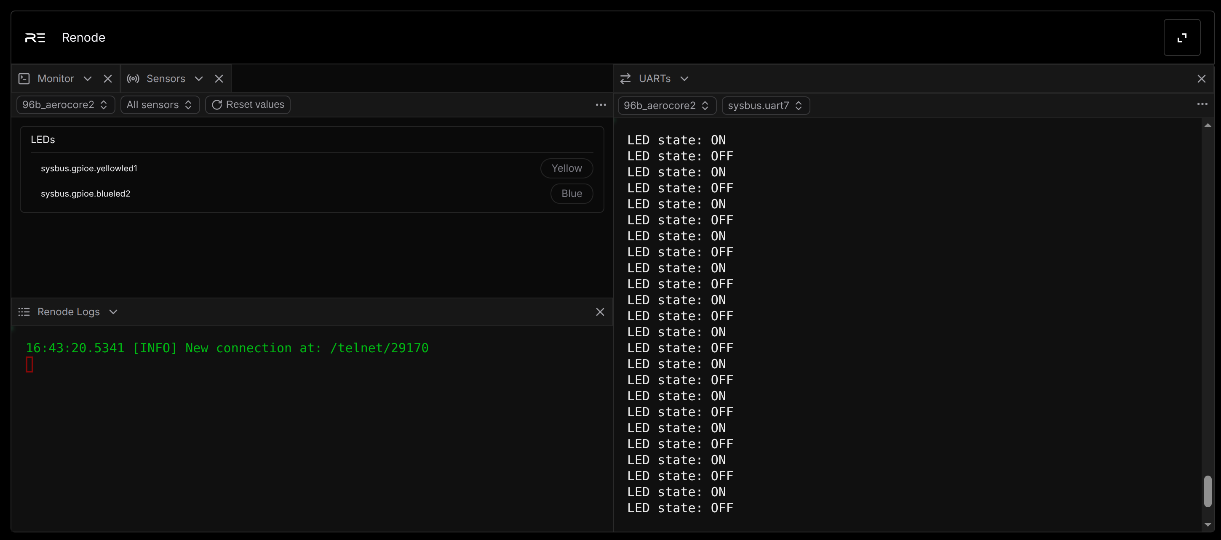Screen dimensions: 1221x540
Task: Open the Sensors panel options menu
Action: coord(600,105)
